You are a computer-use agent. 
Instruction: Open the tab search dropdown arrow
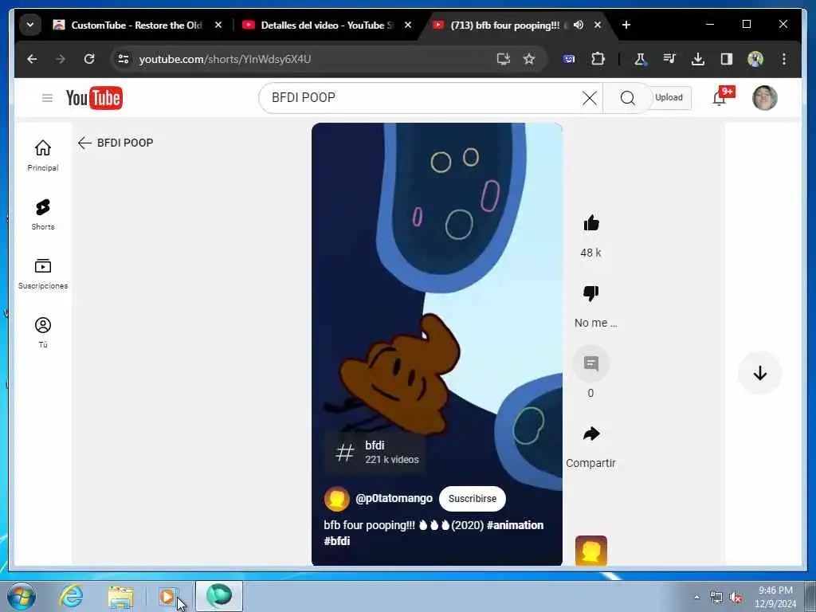[30, 25]
